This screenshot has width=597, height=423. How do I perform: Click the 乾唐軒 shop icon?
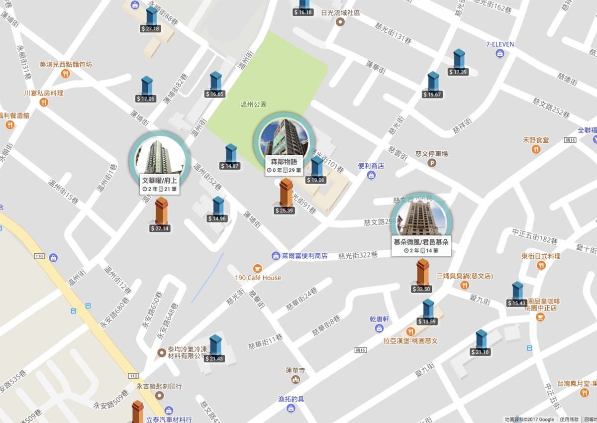pyautogui.click(x=380, y=328)
